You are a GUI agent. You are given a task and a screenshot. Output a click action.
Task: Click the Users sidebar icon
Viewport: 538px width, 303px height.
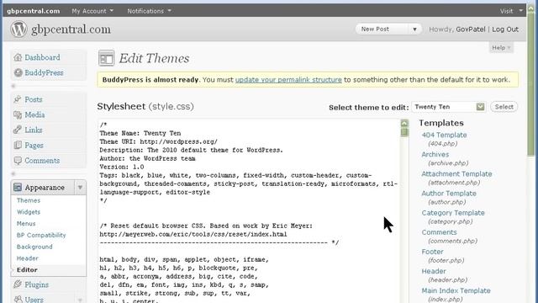click(x=18, y=300)
